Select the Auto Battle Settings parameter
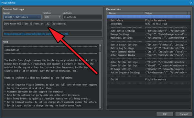The image size is (194, 118). pyautogui.click(x=149, y=31)
